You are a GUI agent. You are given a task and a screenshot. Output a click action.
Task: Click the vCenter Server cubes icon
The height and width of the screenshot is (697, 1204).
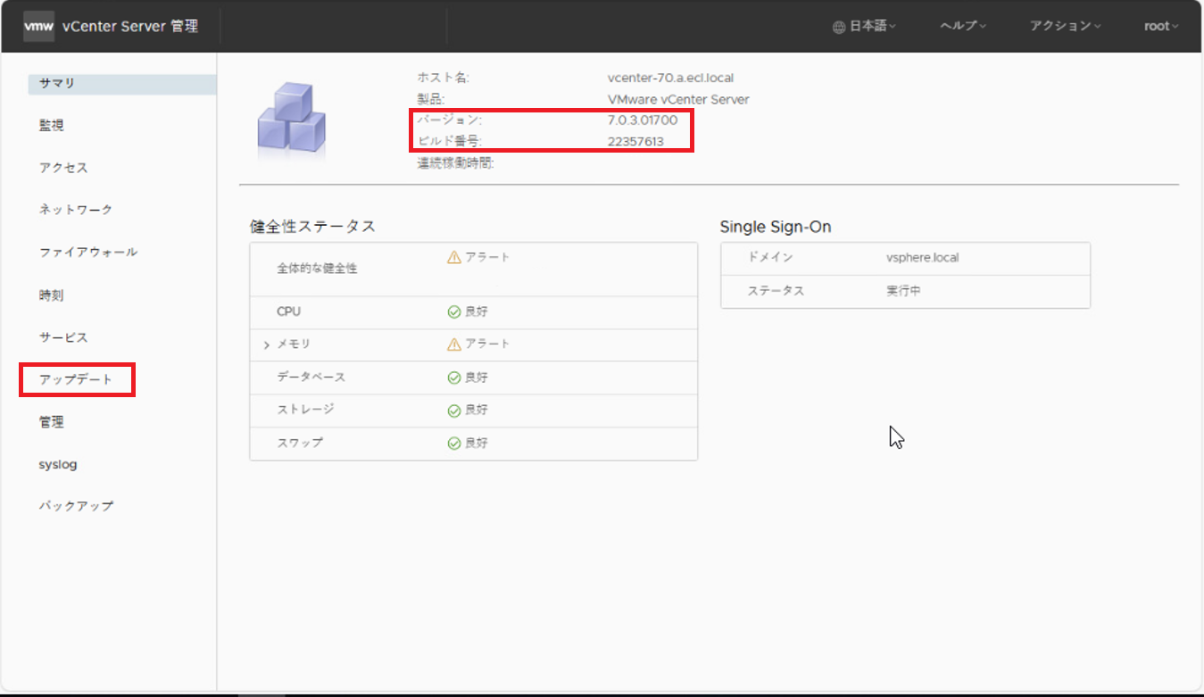(292, 118)
